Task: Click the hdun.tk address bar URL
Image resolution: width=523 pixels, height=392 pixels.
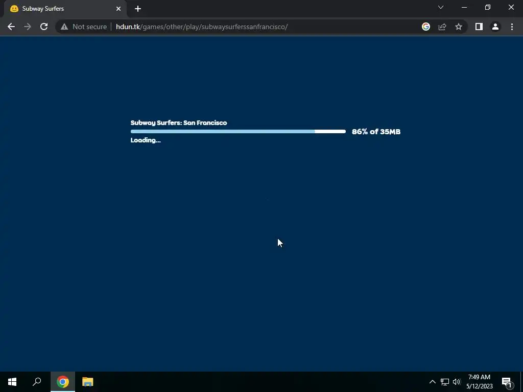Action: (x=202, y=27)
